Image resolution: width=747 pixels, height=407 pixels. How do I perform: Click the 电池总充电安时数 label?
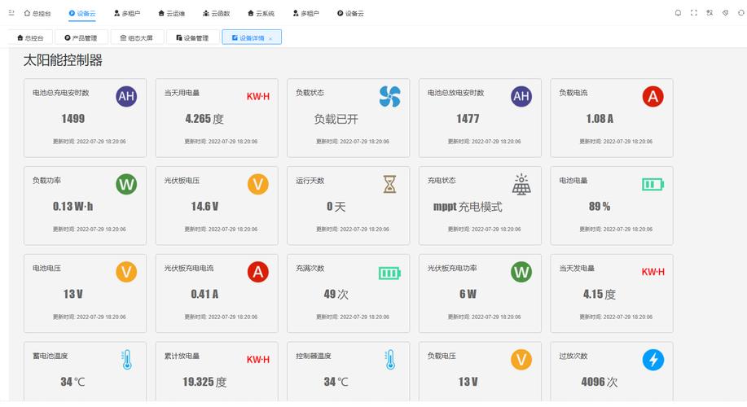point(60,93)
